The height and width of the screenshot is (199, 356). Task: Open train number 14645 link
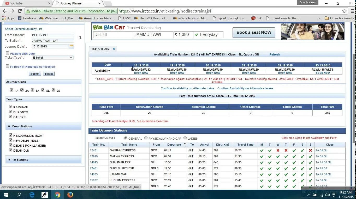pos(94,162)
